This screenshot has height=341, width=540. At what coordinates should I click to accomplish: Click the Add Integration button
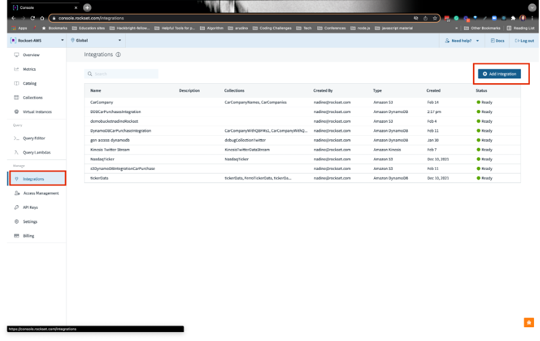[x=499, y=74]
